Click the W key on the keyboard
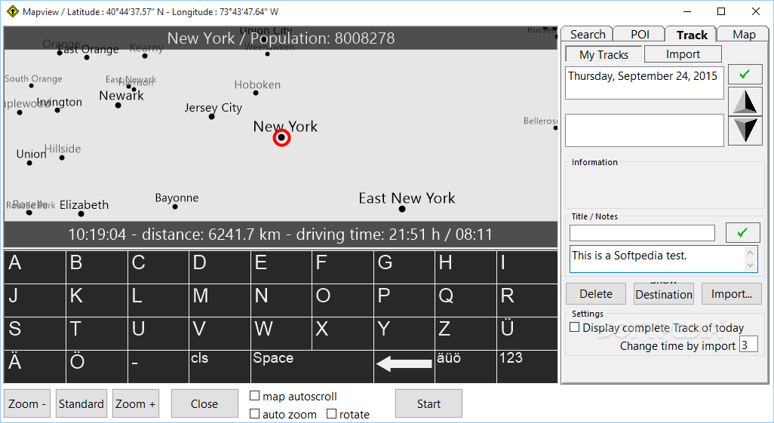Viewport: 774px width, 423px height. pos(281,333)
